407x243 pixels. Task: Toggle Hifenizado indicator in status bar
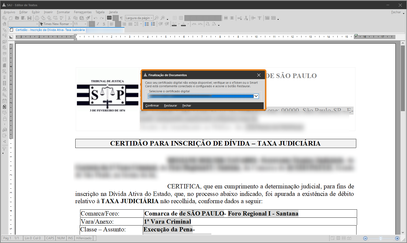[84, 238]
